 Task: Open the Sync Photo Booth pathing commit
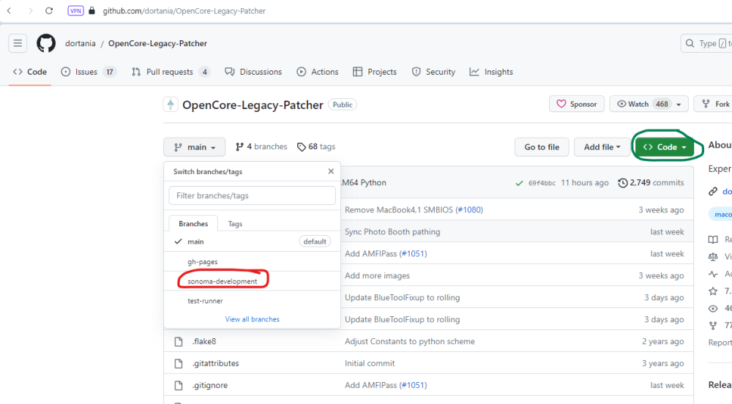pyautogui.click(x=392, y=232)
